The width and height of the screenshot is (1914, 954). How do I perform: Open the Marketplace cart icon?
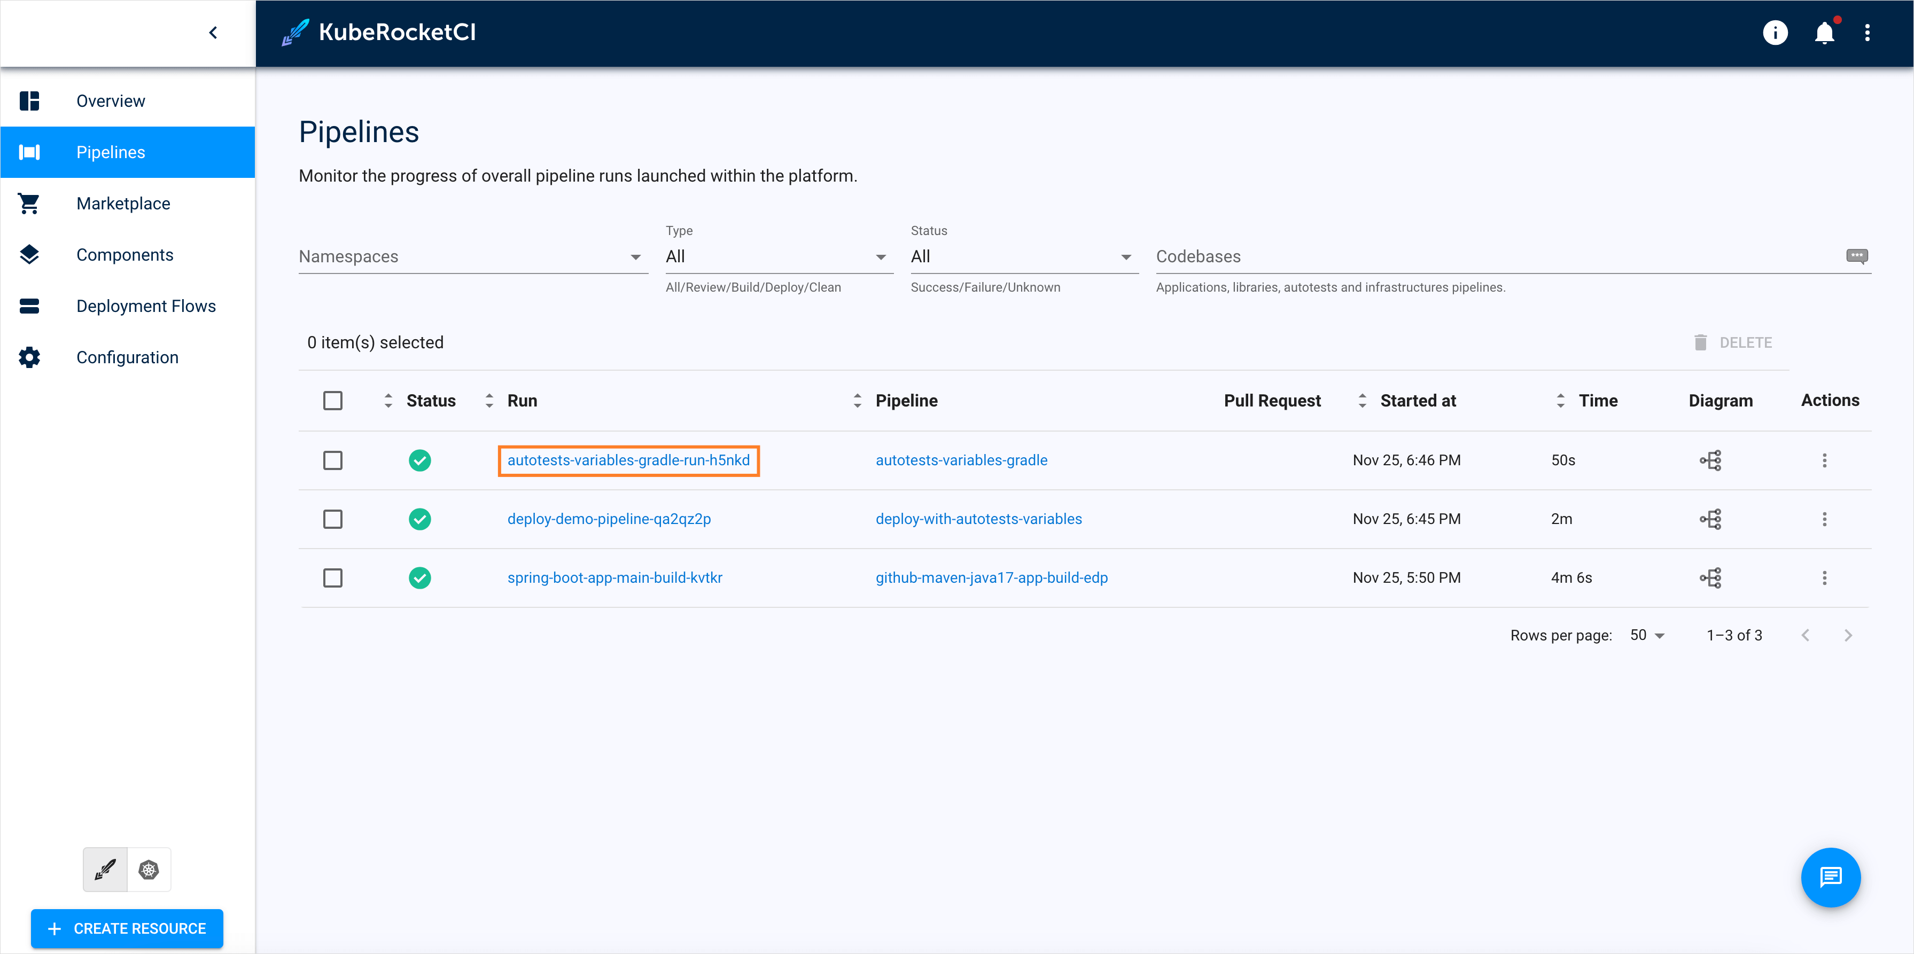pos(29,203)
